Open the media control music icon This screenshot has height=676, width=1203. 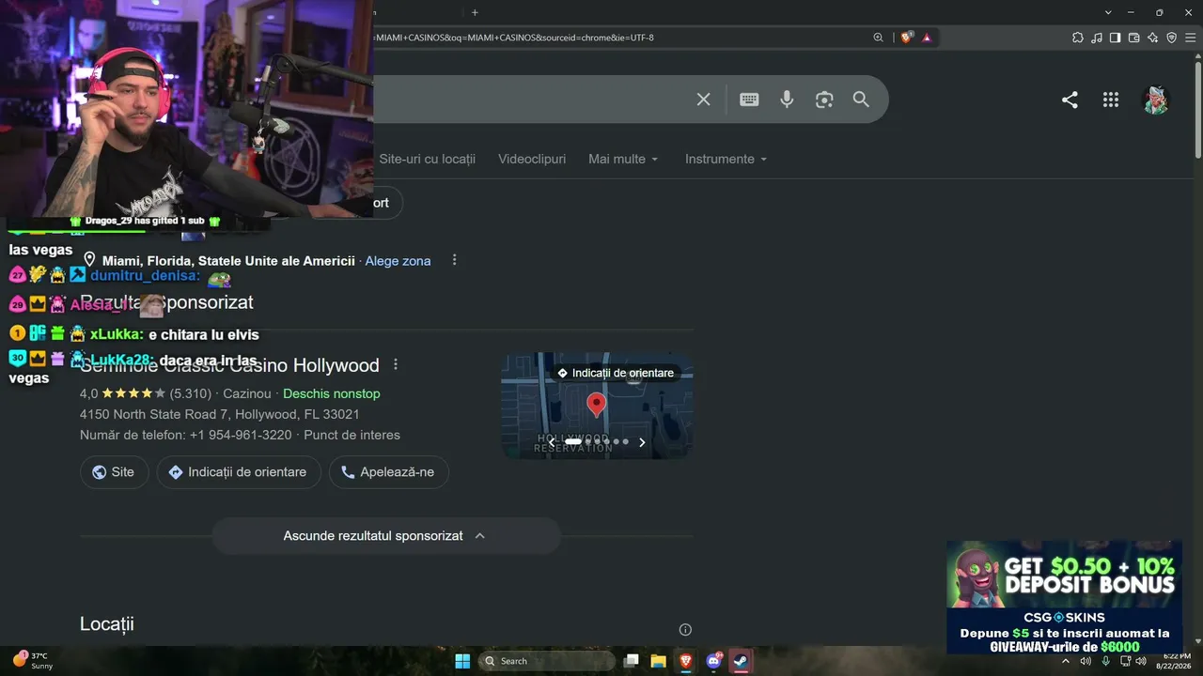tap(1096, 38)
